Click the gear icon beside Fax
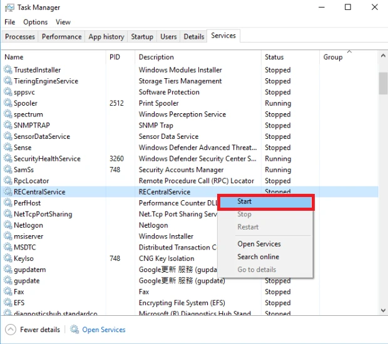 pyautogui.click(x=8, y=291)
